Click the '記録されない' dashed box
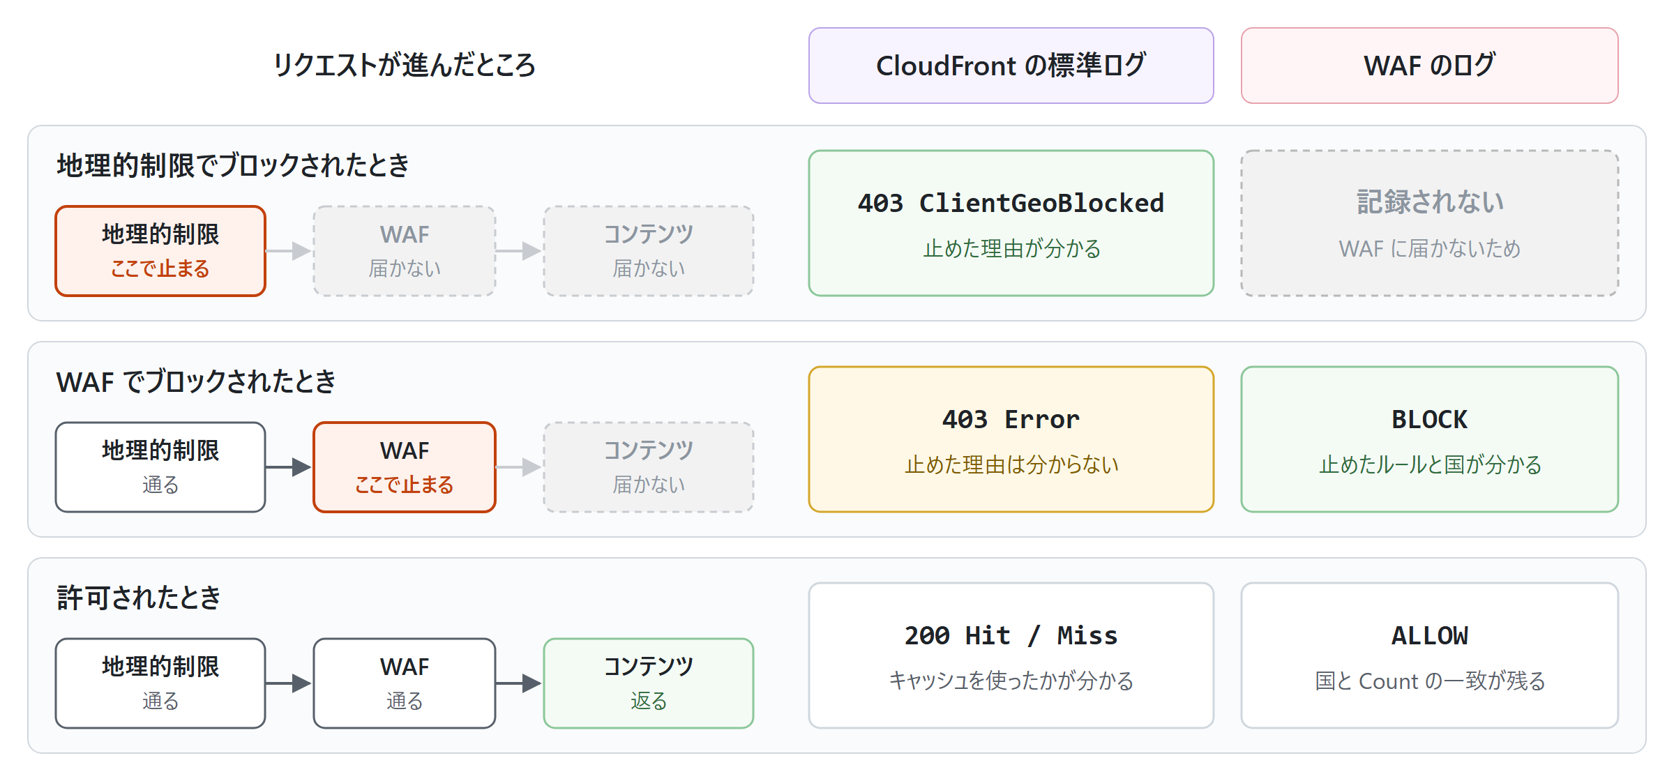 click(x=1429, y=223)
